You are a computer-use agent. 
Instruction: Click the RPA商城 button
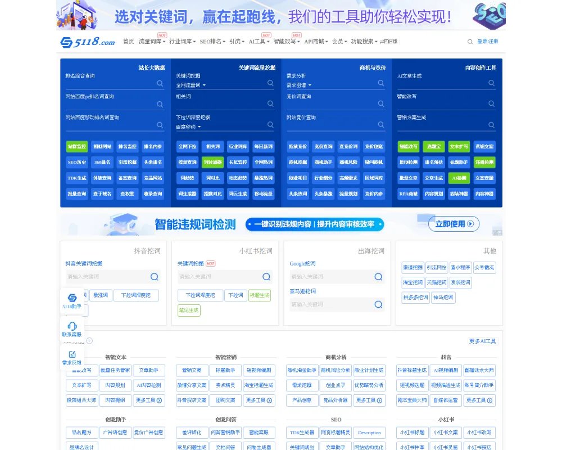tap(409, 193)
